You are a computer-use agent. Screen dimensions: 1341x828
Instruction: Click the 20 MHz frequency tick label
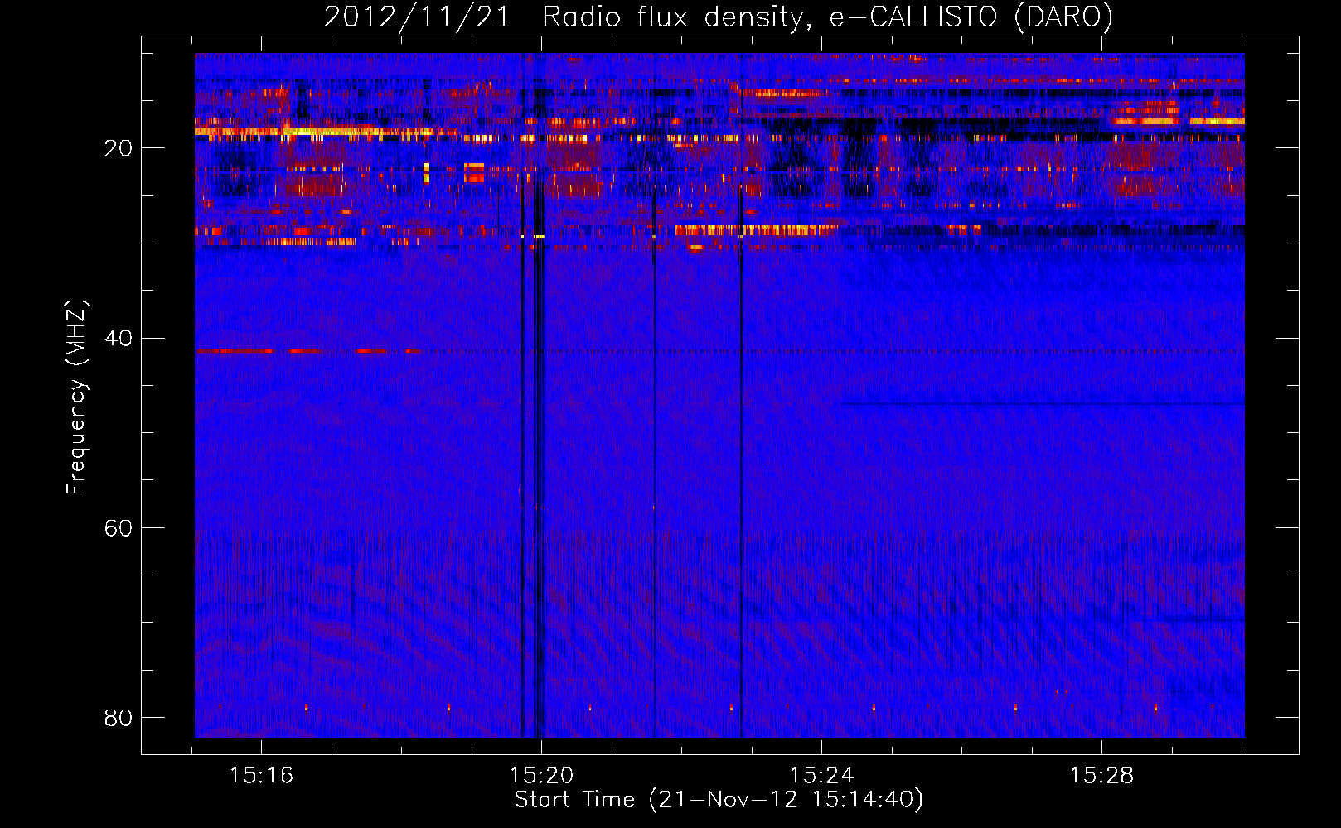point(119,148)
